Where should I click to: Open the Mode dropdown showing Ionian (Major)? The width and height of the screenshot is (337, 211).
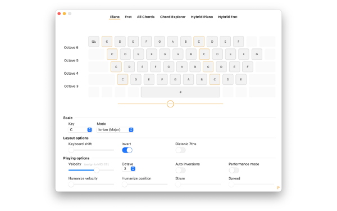point(115,129)
